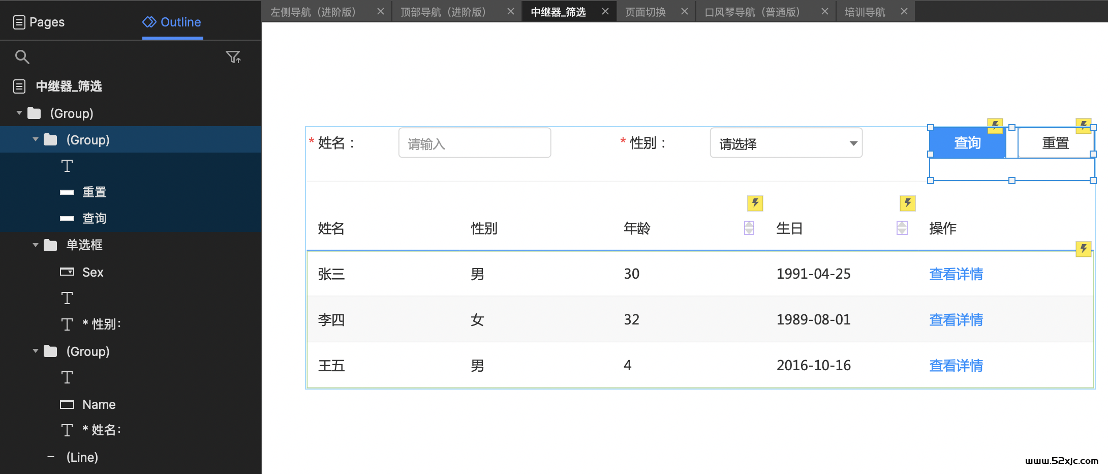Image resolution: width=1108 pixels, height=474 pixels.
Task: Click the lightning interaction badge on 查询 button
Action: click(x=995, y=125)
